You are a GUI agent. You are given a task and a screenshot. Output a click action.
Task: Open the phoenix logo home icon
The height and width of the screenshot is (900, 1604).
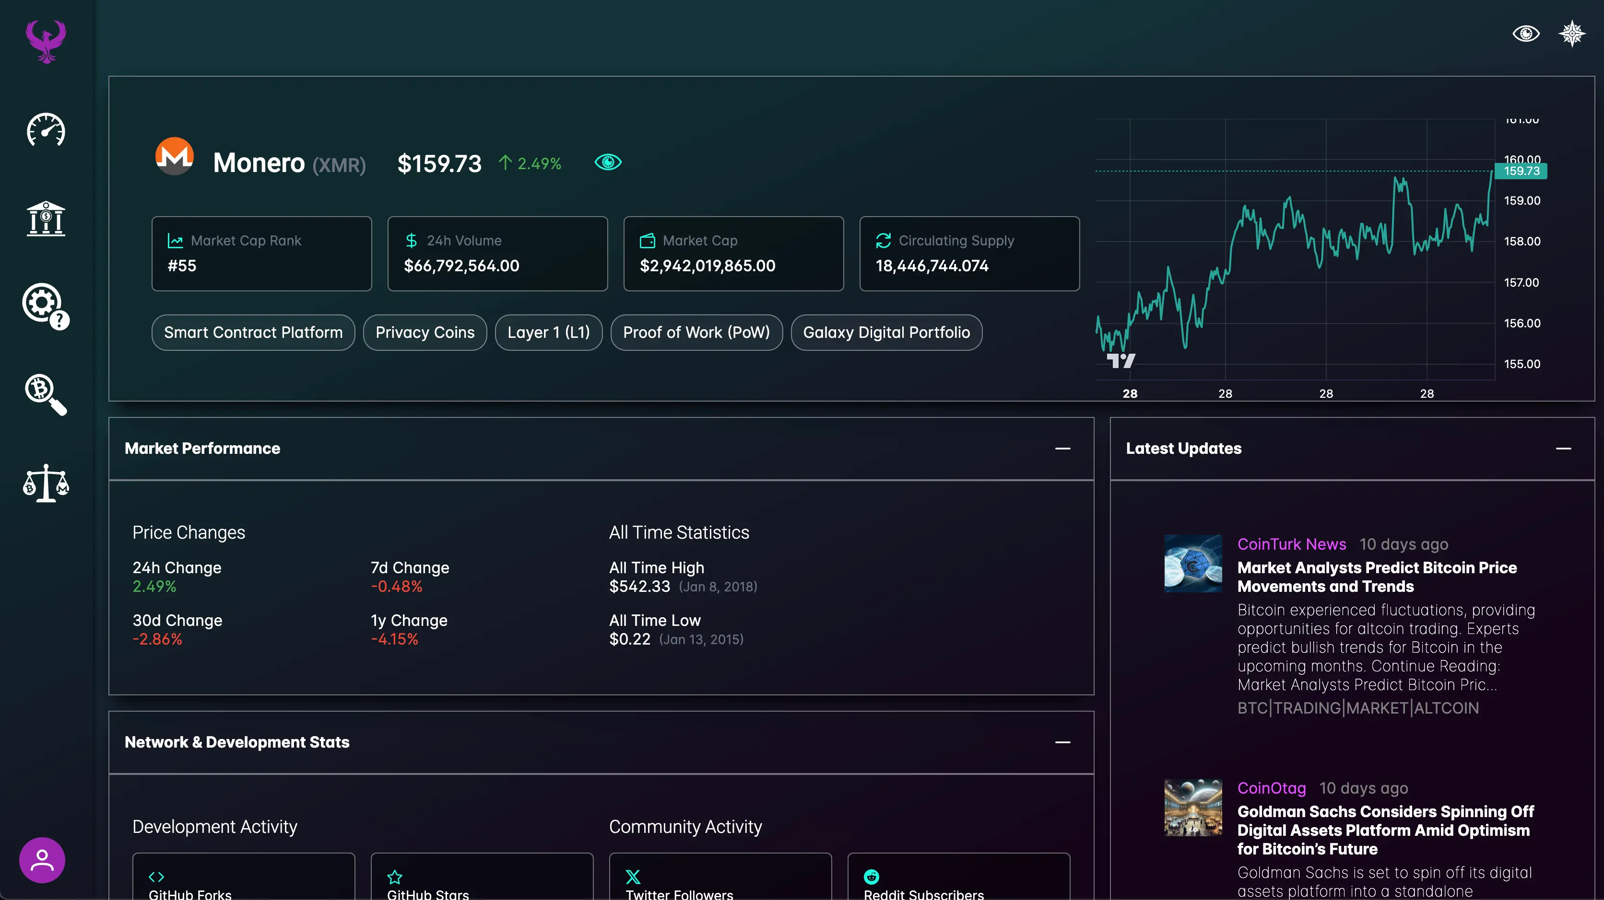tap(46, 41)
